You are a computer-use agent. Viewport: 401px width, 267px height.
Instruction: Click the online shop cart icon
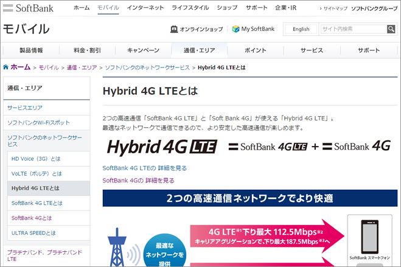(174, 29)
